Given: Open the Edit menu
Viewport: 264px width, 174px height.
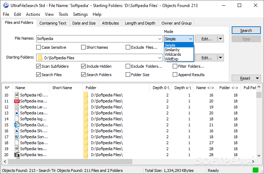Looking at the screenshot, I should [x=18, y=14].
